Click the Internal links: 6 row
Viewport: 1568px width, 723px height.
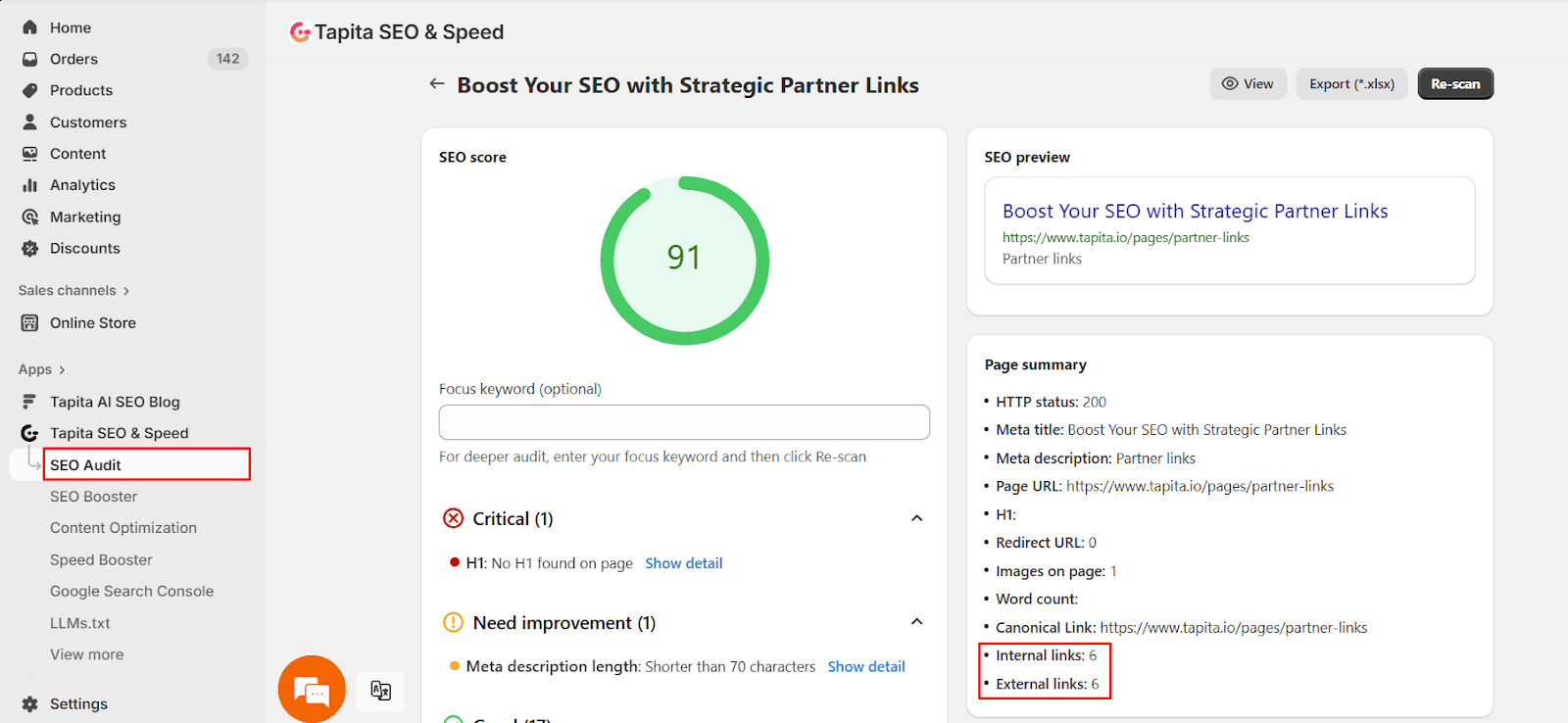tap(1047, 655)
